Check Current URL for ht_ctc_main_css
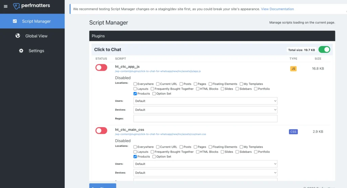Screen dimensions: 347x188 pyautogui.click(x=158, y=147)
